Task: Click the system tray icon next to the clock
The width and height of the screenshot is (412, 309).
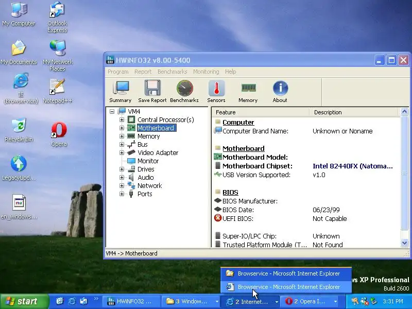Action: click(374, 301)
